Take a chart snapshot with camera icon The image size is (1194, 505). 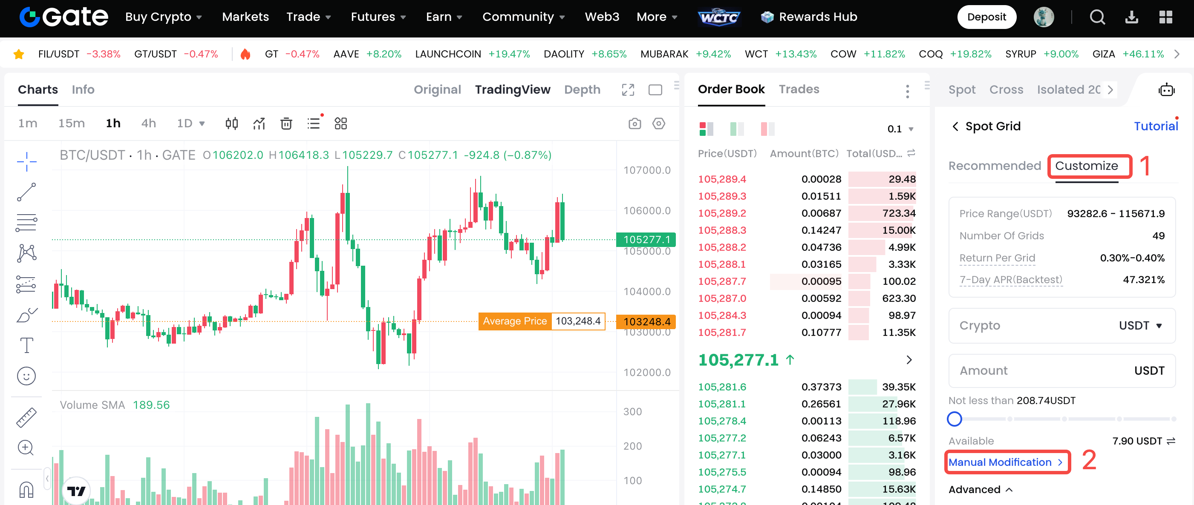[634, 123]
